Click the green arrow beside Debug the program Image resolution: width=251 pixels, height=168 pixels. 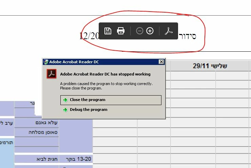(x=65, y=110)
